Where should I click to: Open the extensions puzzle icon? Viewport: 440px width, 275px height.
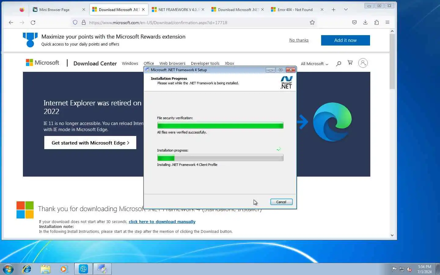click(376, 22)
